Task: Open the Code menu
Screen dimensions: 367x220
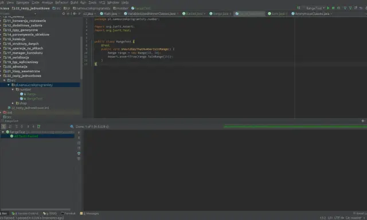Action: [x=36, y=2]
